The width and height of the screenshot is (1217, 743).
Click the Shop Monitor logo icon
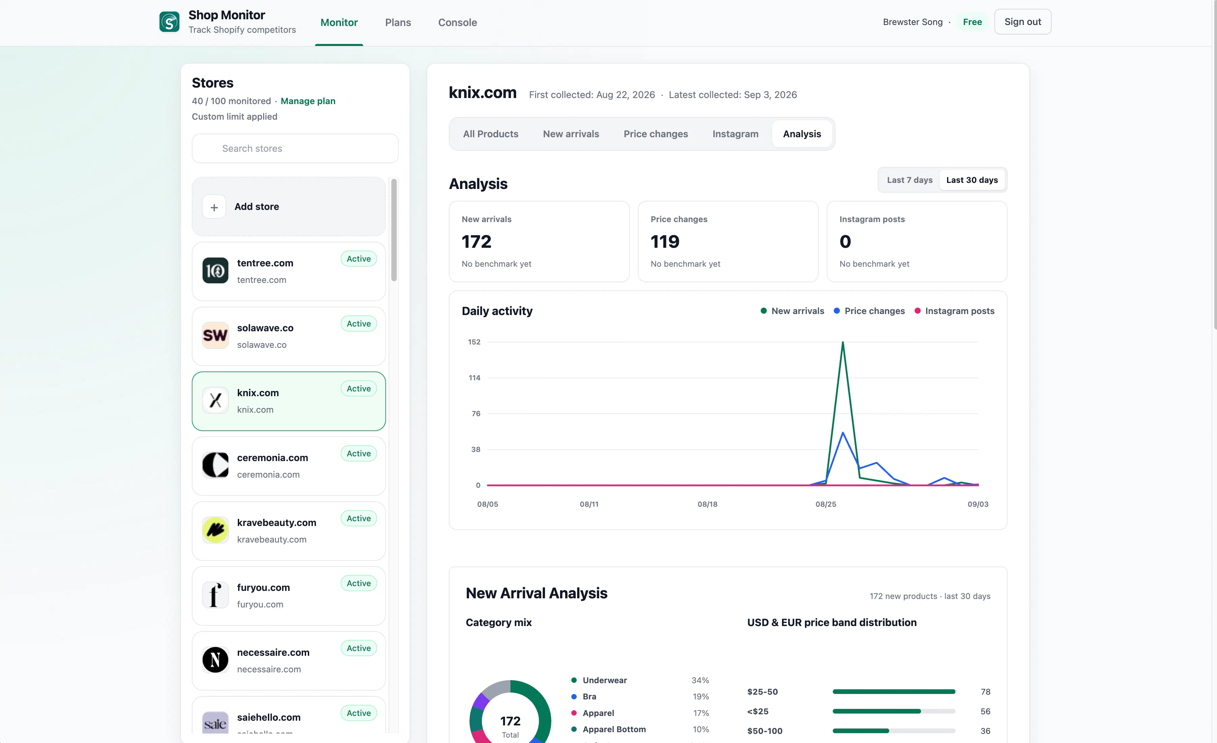pos(169,22)
